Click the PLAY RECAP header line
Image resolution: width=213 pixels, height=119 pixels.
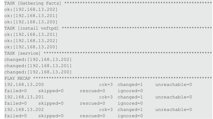108,78
